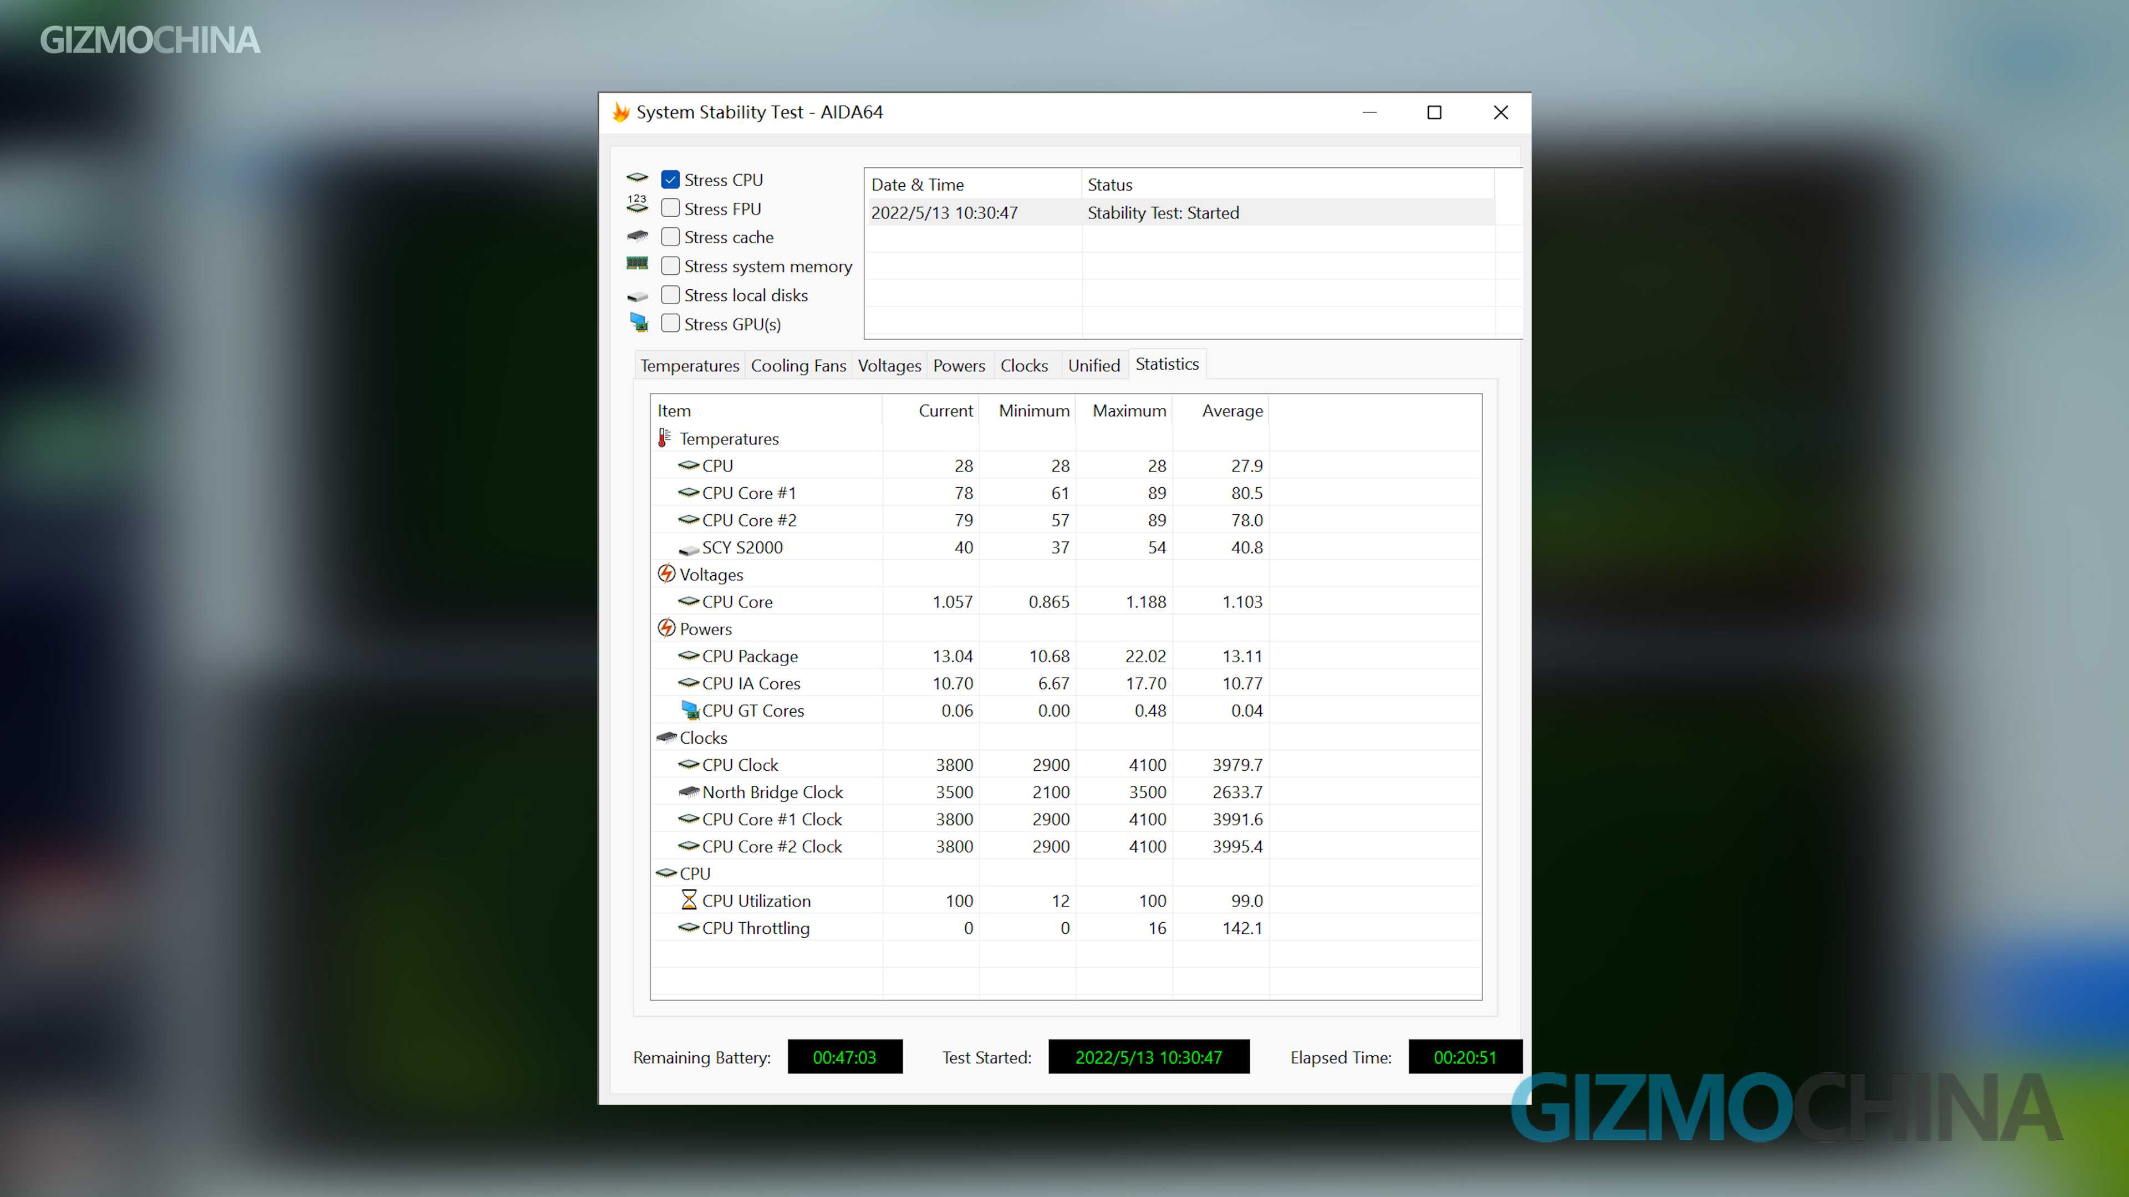Screen dimensions: 2129x1197
Task: Switch to the Temperatures tab
Action: point(689,365)
